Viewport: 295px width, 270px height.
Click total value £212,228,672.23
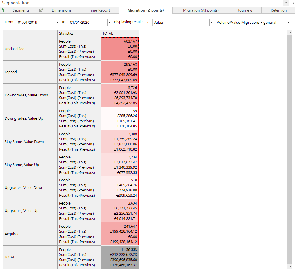(x=123, y=255)
